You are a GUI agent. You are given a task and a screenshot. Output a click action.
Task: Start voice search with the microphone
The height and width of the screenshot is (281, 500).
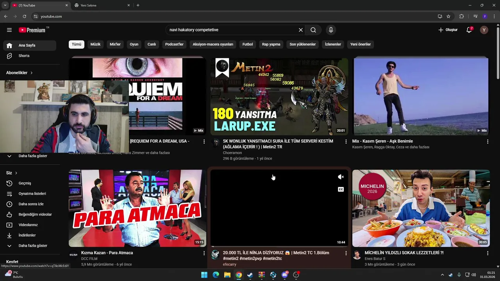331,30
